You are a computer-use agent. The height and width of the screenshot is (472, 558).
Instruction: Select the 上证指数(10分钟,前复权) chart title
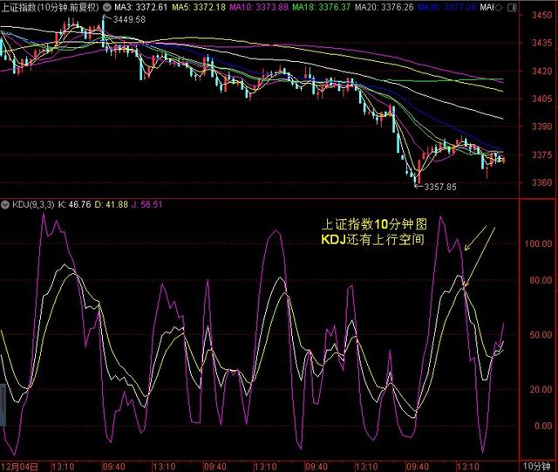(51, 7)
